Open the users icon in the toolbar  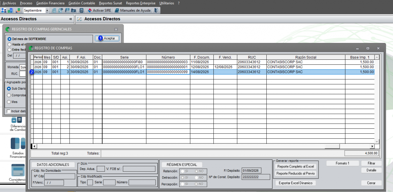[x=3, y=10]
